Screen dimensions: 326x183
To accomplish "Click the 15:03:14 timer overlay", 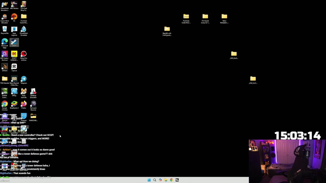I will coord(297,135).
